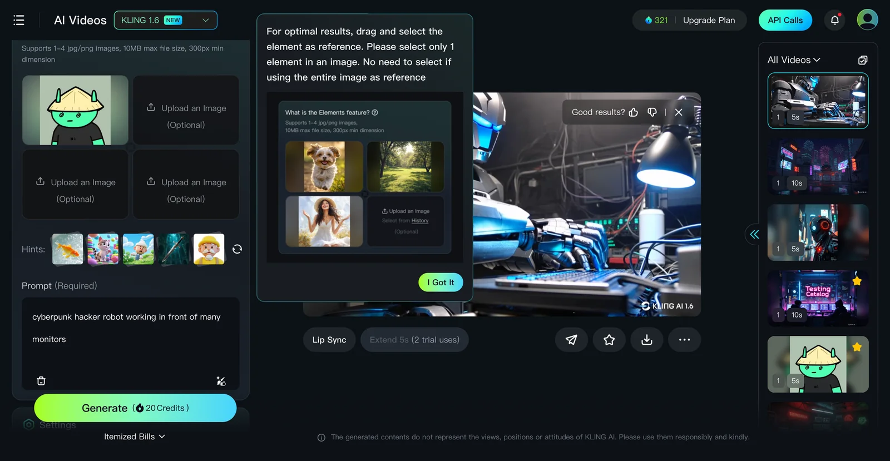Open Settings section

[50, 425]
